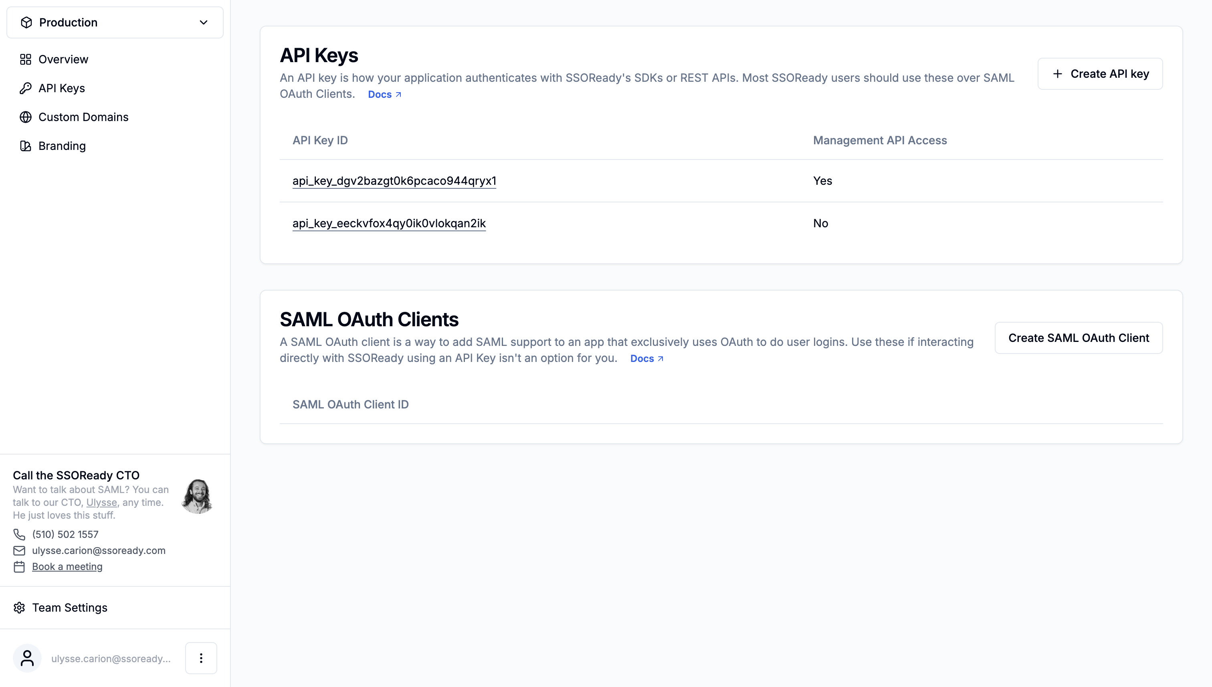Open the three-dot user account menu
Image resolution: width=1212 pixels, height=687 pixels.
pos(201,658)
